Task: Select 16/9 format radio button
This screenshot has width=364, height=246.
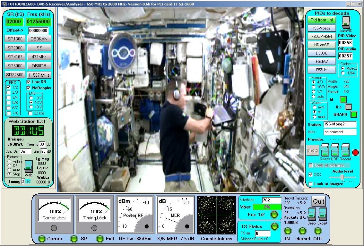Action: point(314,87)
